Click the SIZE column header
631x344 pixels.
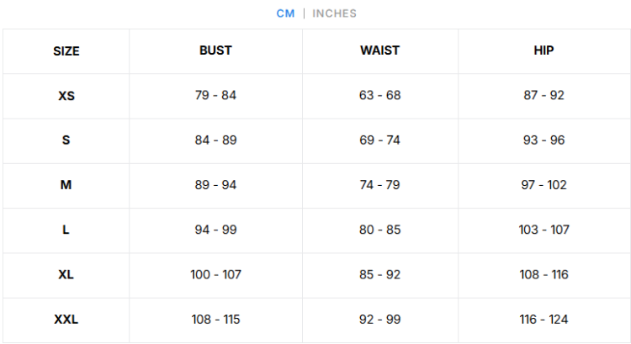pyautogui.click(x=66, y=51)
